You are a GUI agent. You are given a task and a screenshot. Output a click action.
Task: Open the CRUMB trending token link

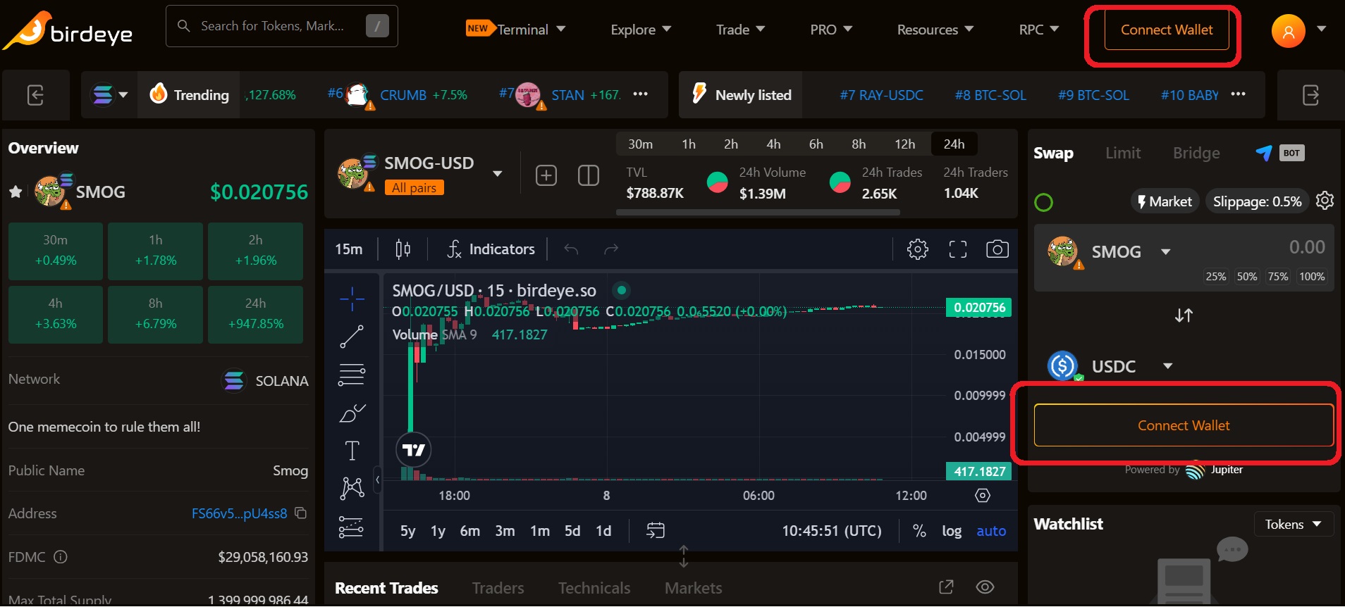pyautogui.click(x=403, y=95)
